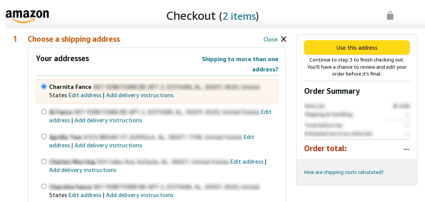This screenshot has height=202, width=425.
Task: Click Edit address on fourth address
Action: coord(247,162)
